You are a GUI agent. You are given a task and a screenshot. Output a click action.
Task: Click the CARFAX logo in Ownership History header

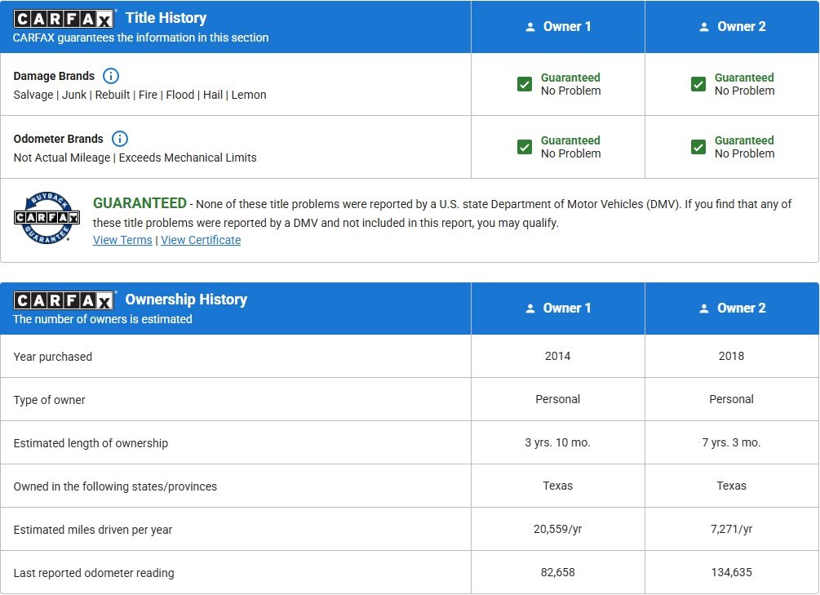(x=64, y=301)
